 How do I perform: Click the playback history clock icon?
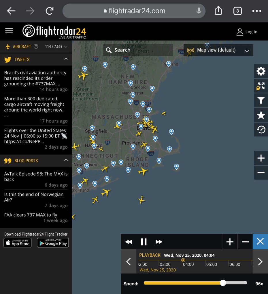click(261, 130)
